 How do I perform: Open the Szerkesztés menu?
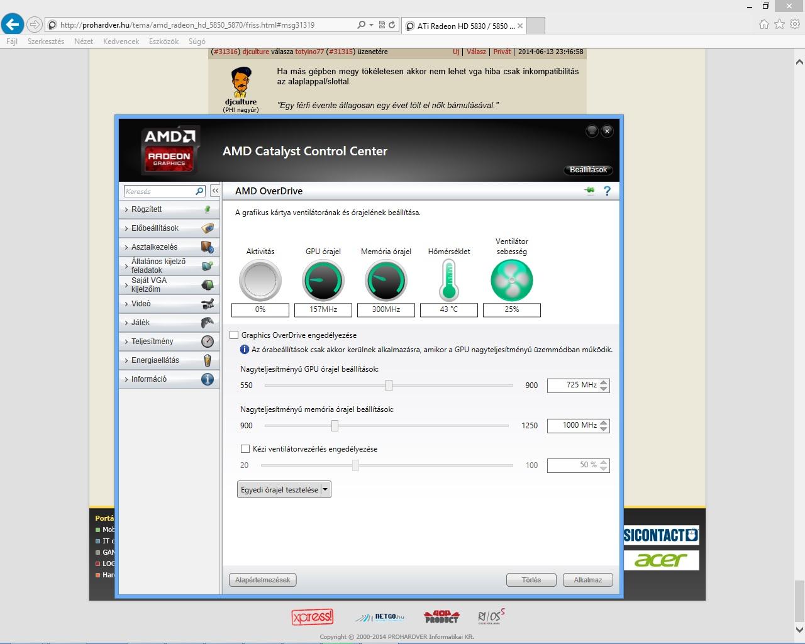46,41
